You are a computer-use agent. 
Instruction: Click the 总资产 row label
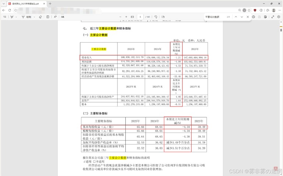tap(85, 101)
